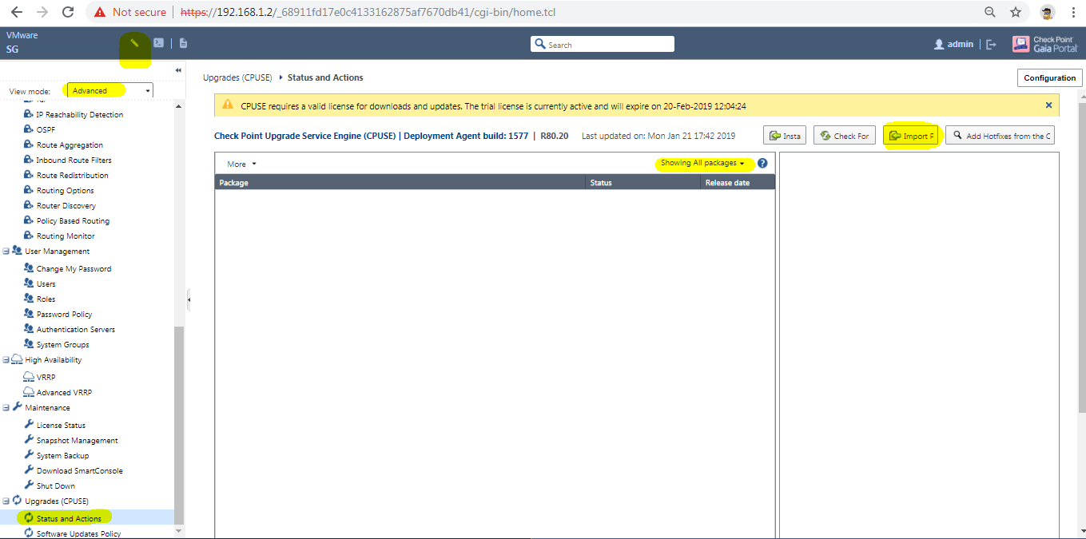Open the terminal console icon
1086x539 pixels.
click(159, 43)
